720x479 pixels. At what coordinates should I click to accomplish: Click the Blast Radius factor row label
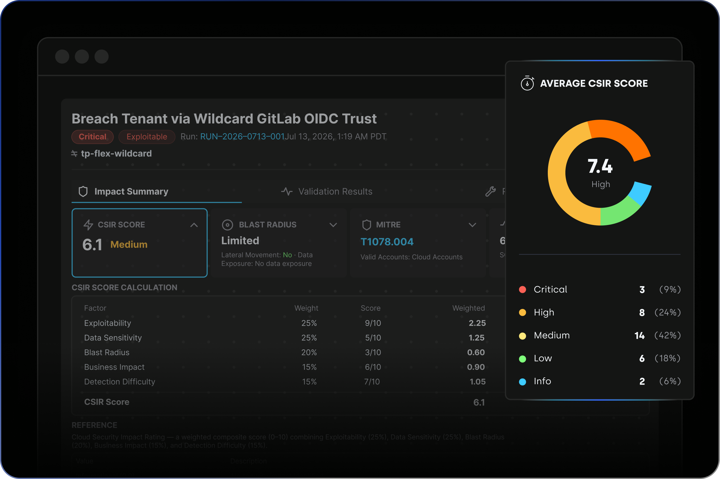(107, 352)
